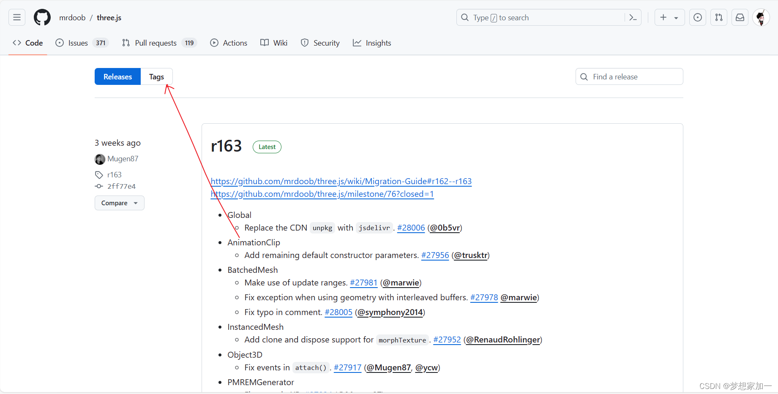Switch to the Code tab
Image resolution: width=778 pixels, height=394 pixels.
[x=28, y=43]
